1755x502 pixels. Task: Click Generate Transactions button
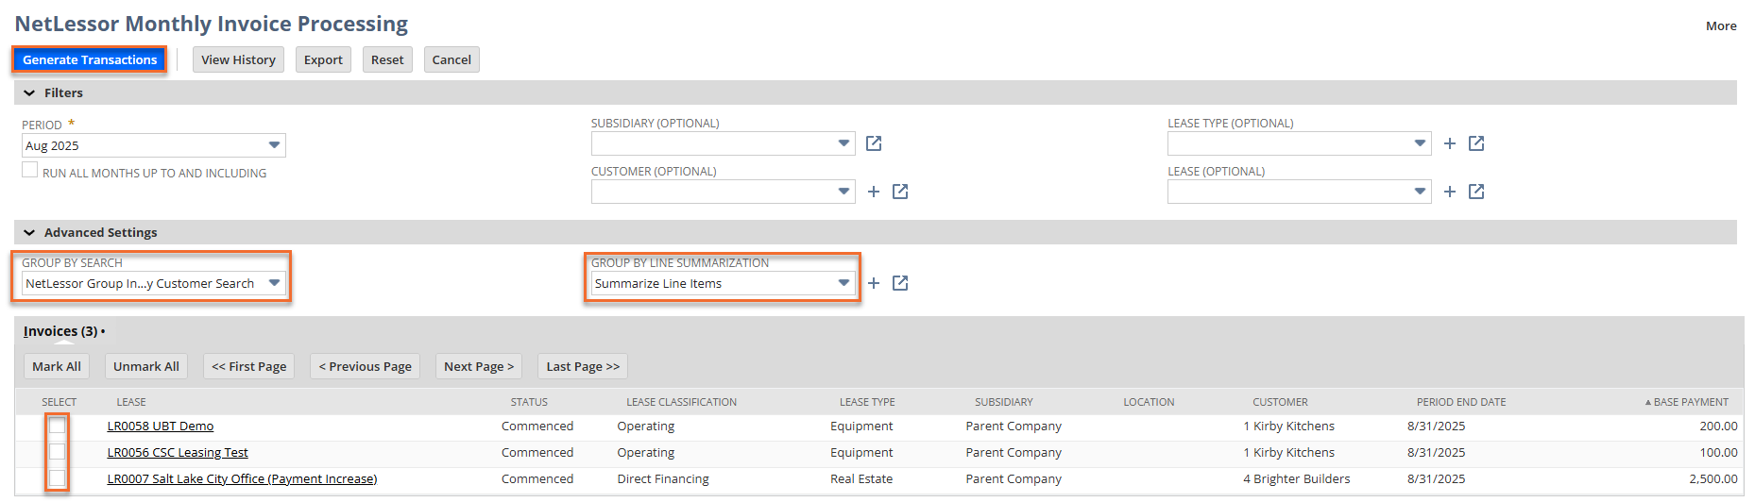[x=90, y=59]
